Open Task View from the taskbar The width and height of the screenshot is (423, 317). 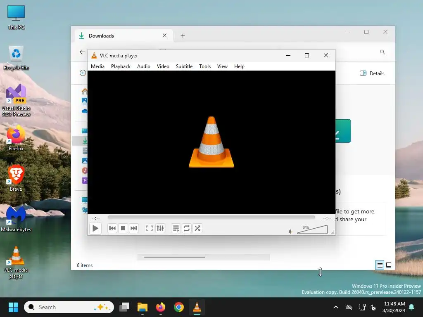click(x=124, y=307)
